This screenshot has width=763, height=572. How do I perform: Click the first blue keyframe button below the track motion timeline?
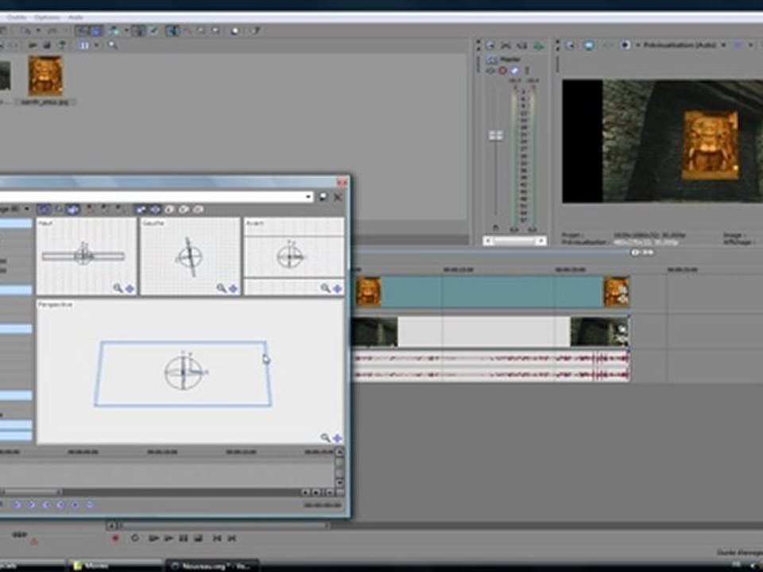(x=17, y=505)
